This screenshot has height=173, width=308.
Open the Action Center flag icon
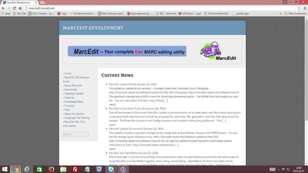(283, 169)
